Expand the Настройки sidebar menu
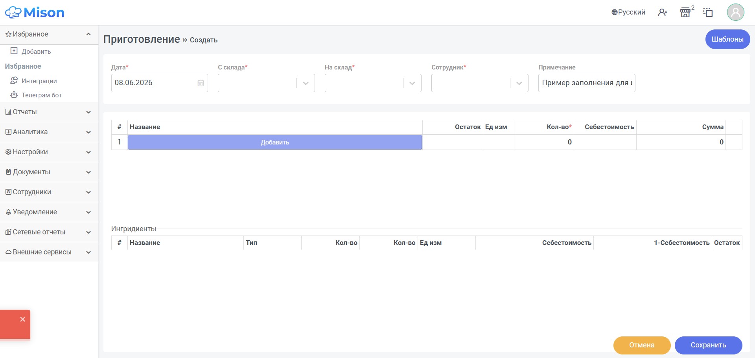 coord(49,152)
